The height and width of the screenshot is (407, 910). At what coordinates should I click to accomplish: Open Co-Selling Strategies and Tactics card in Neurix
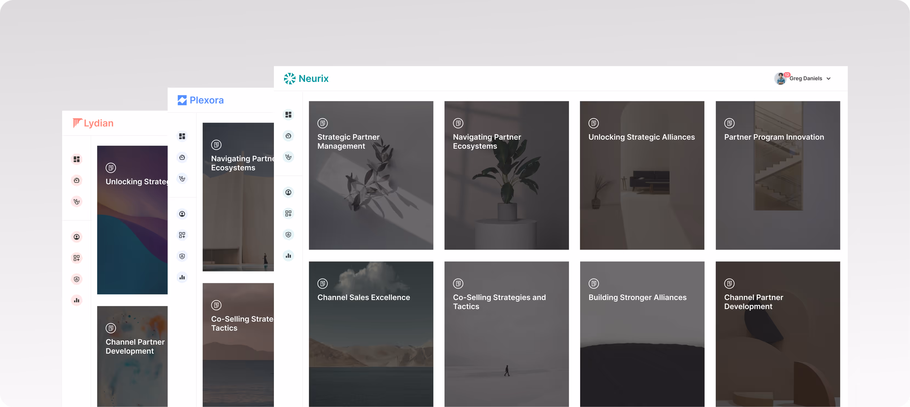pyautogui.click(x=507, y=334)
